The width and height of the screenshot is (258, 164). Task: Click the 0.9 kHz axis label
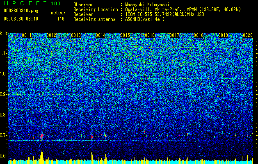(x=4, y=94)
